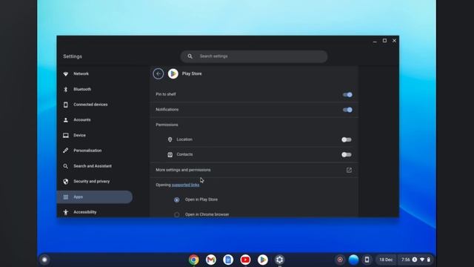Launch Chrome from the shelf
The image size is (474, 267).
(x=194, y=260)
